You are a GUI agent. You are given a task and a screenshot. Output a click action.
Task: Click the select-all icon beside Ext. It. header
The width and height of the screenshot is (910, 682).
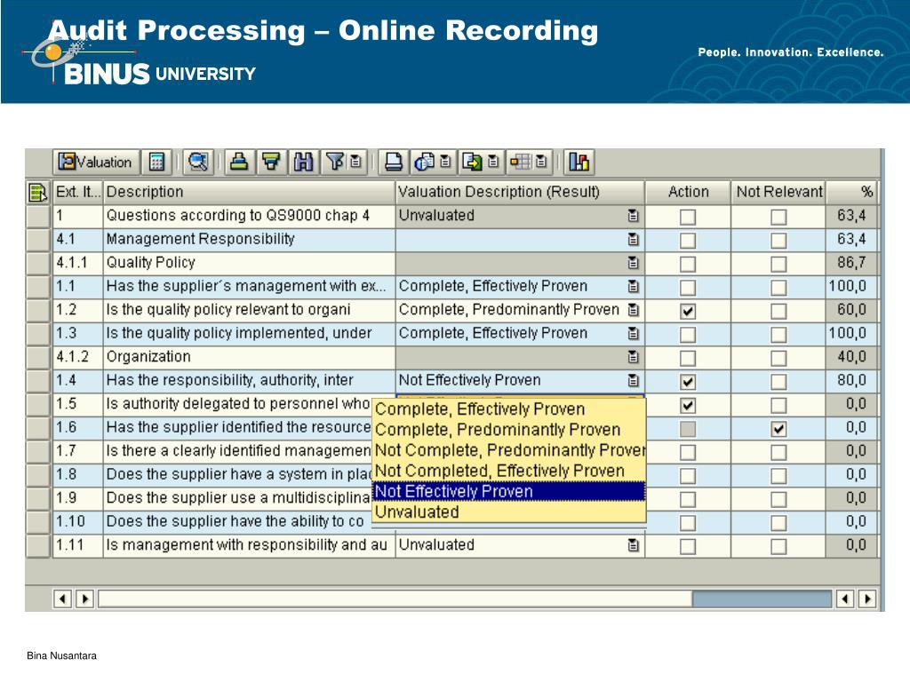(x=37, y=192)
